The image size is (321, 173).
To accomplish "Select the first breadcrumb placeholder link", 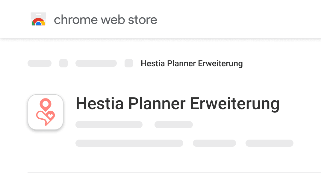I will pos(40,63).
